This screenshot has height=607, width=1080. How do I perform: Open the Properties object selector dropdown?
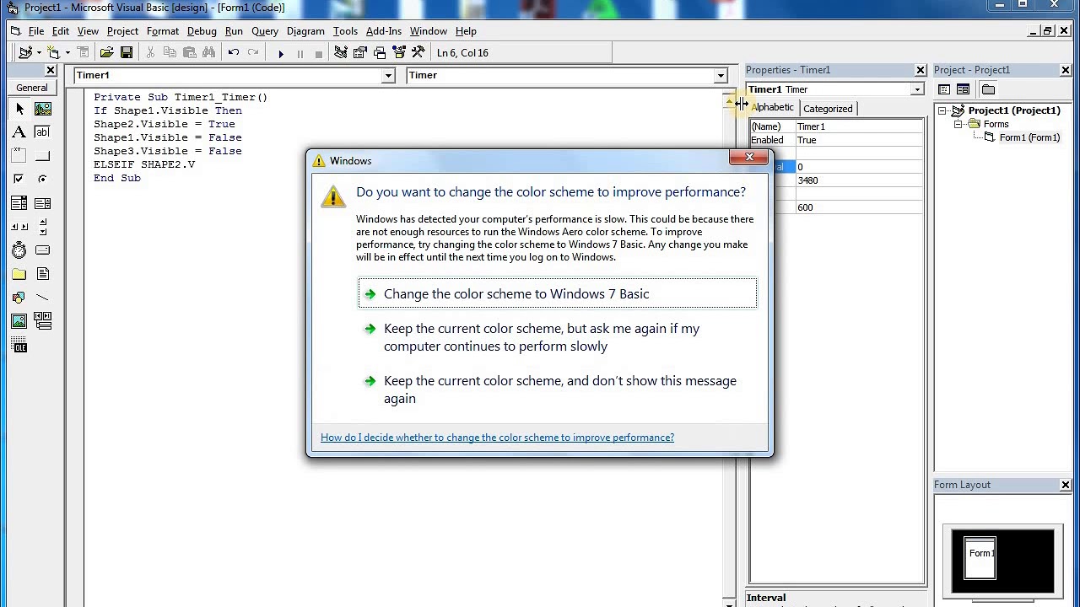click(x=917, y=89)
